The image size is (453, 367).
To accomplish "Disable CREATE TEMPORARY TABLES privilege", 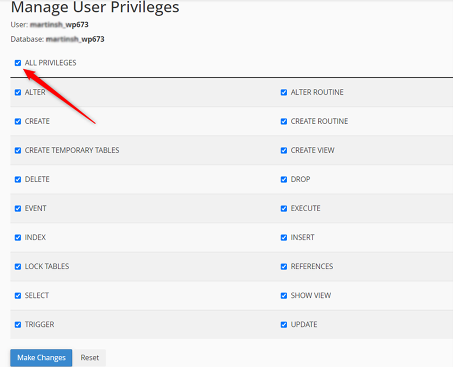I will point(18,150).
